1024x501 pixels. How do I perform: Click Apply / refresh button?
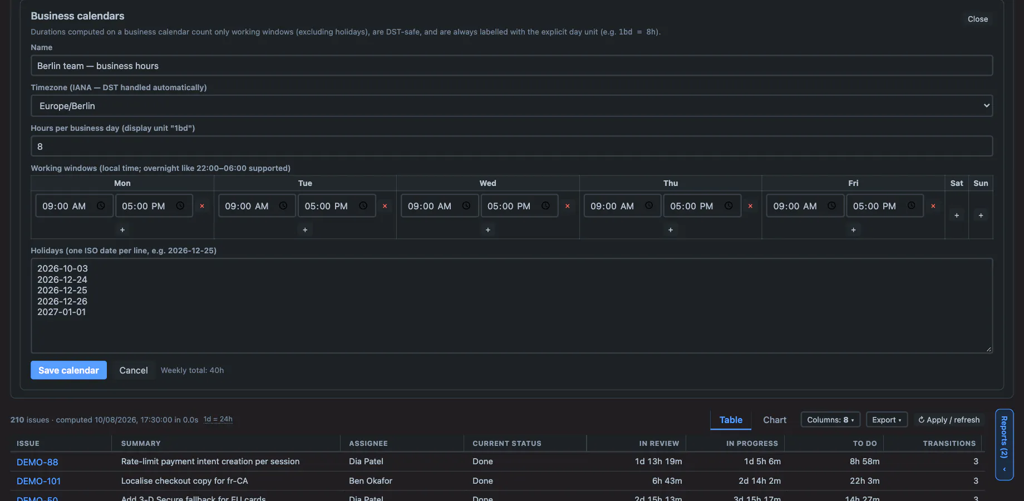pos(949,420)
